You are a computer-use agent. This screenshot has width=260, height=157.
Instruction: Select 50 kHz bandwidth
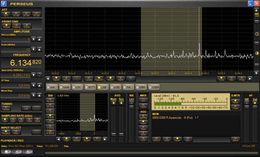(50, 101)
